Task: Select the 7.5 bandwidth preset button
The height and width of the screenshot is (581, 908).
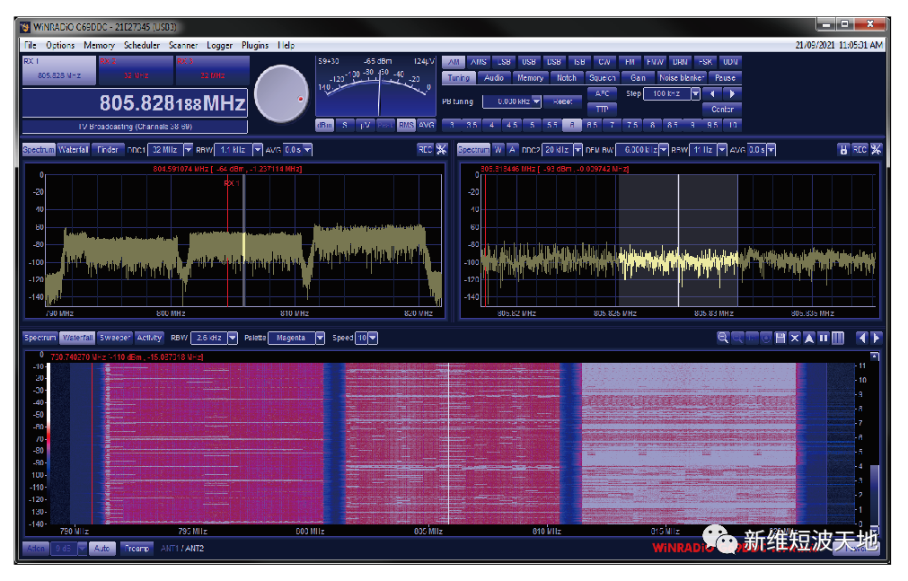Action: pos(632,125)
